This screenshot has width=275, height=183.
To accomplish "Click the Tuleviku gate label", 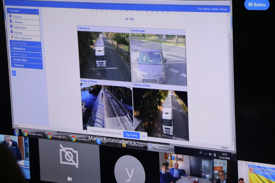I will 137,31.
